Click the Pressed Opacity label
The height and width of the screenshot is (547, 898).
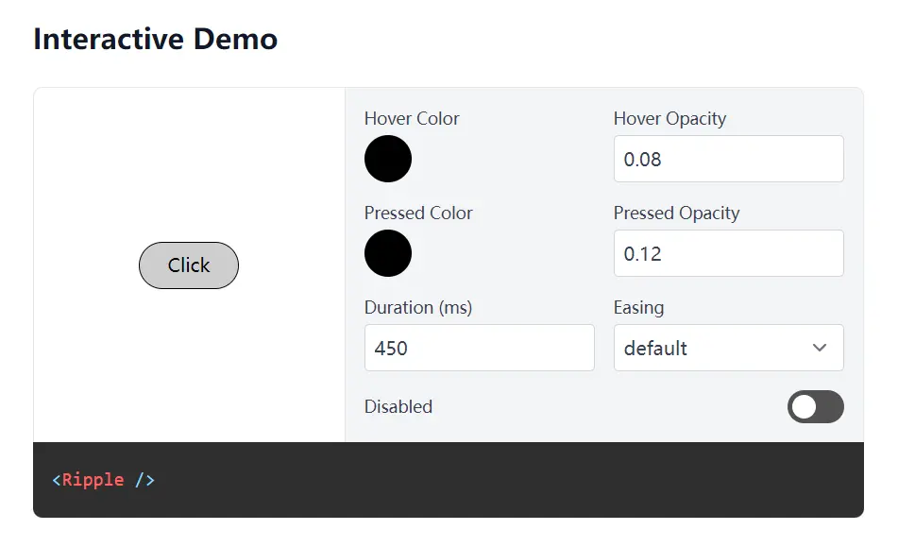676,213
